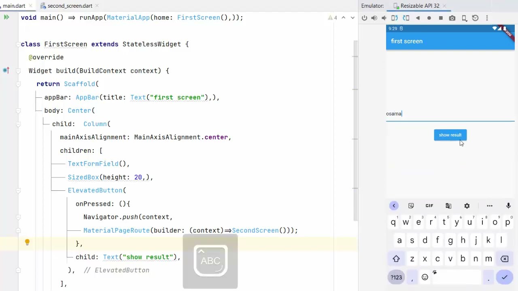Collapse keyboard toolbar with back chevron
518x291 pixels.
point(394,206)
